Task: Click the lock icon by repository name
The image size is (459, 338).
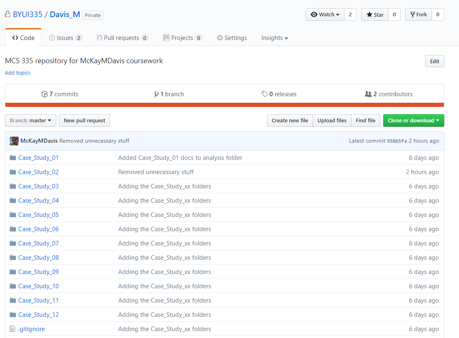Action: [x=7, y=14]
